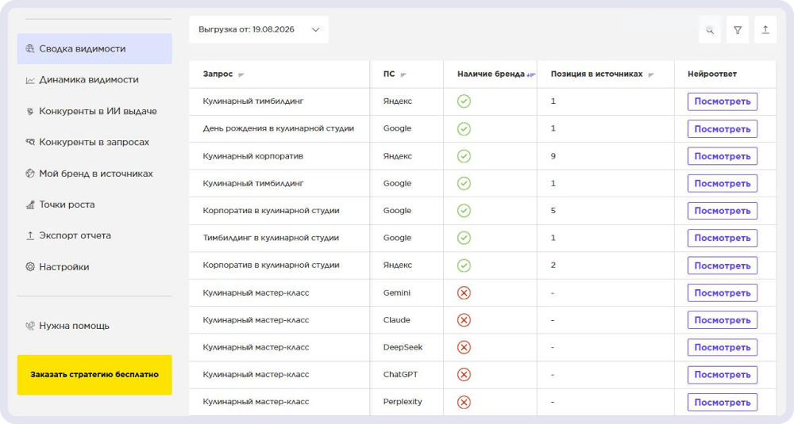Click the ChatGPT cell
The height and width of the screenshot is (424, 794).
[x=400, y=375]
